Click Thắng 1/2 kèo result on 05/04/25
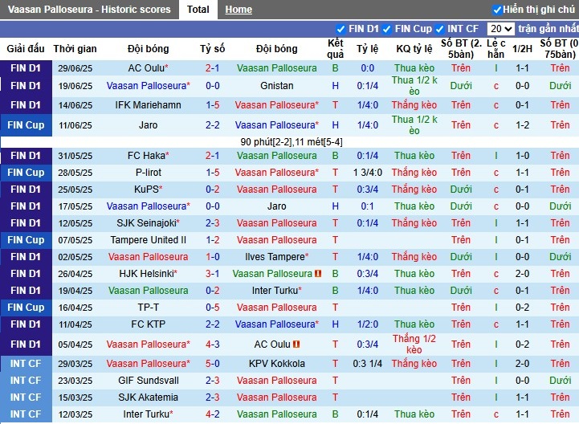579x424 pixels. click(414, 344)
